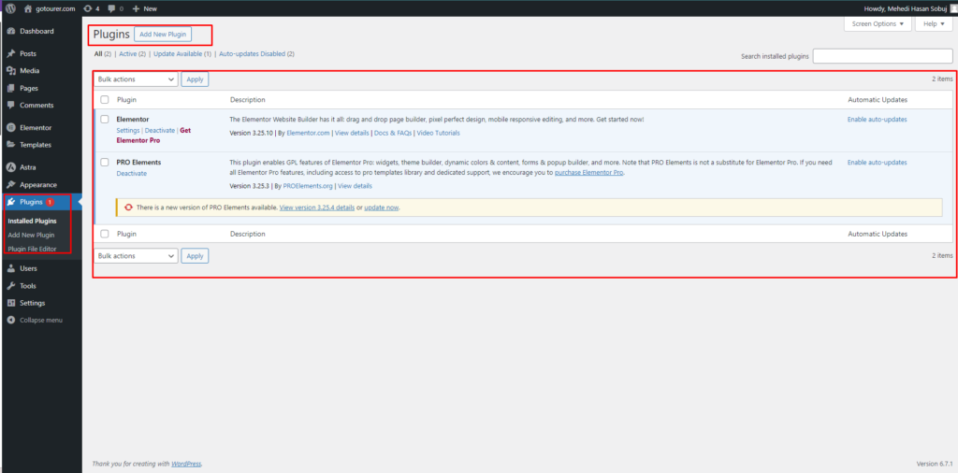Screen dimensions: 958x473
Task: Open PROElements.org author link
Action: 308,186
